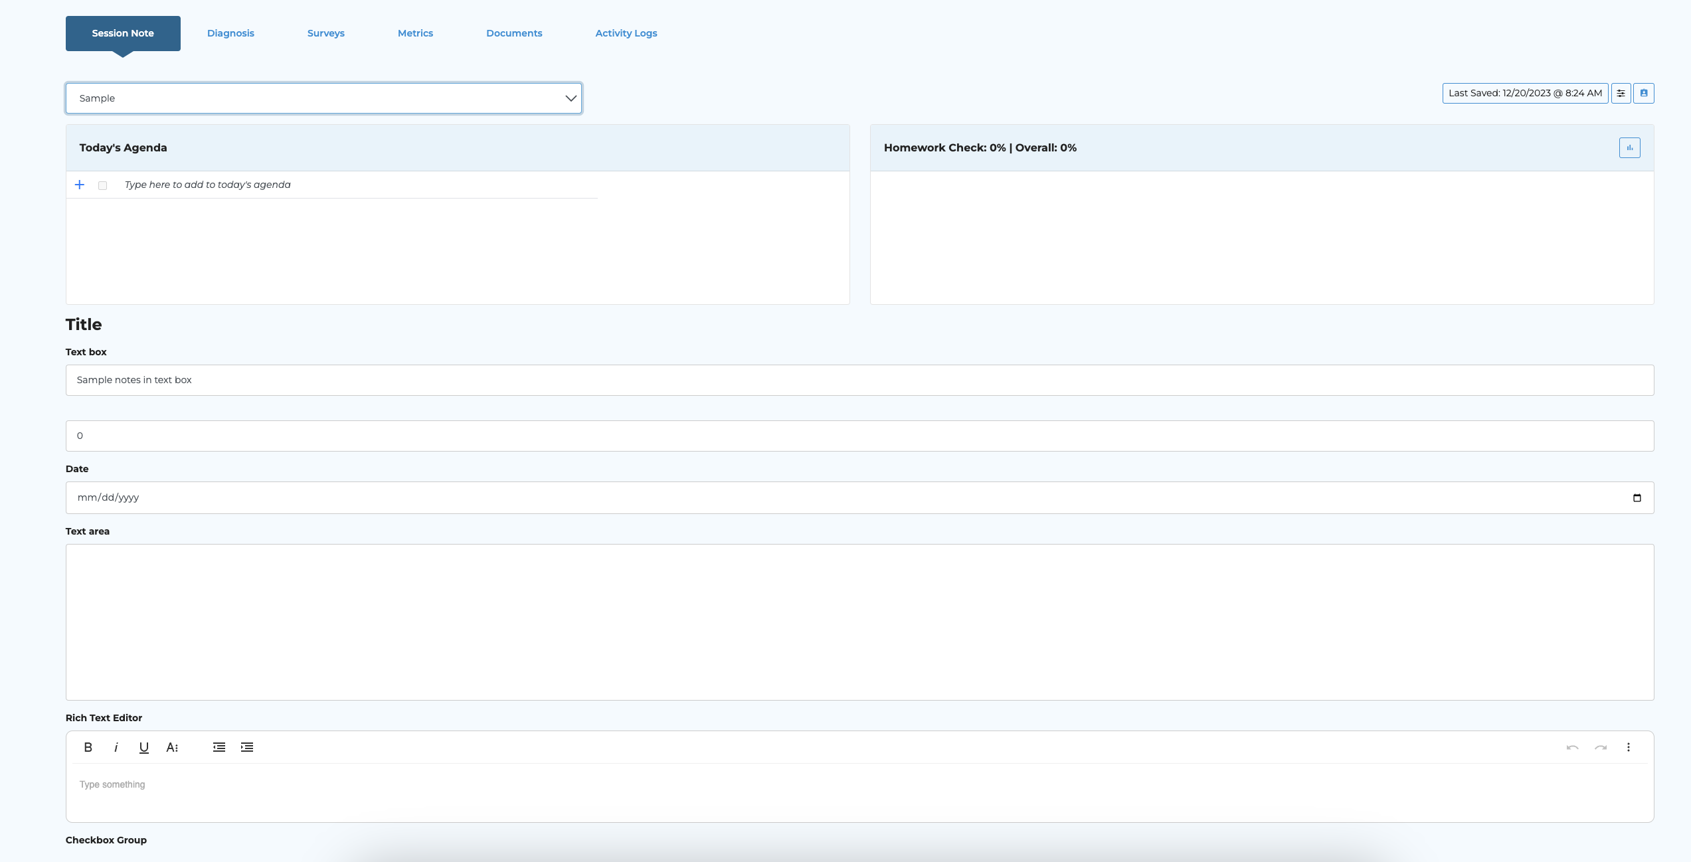Switch to the Diagnosis tab
Viewport: 1691px width, 862px height.
230,33
